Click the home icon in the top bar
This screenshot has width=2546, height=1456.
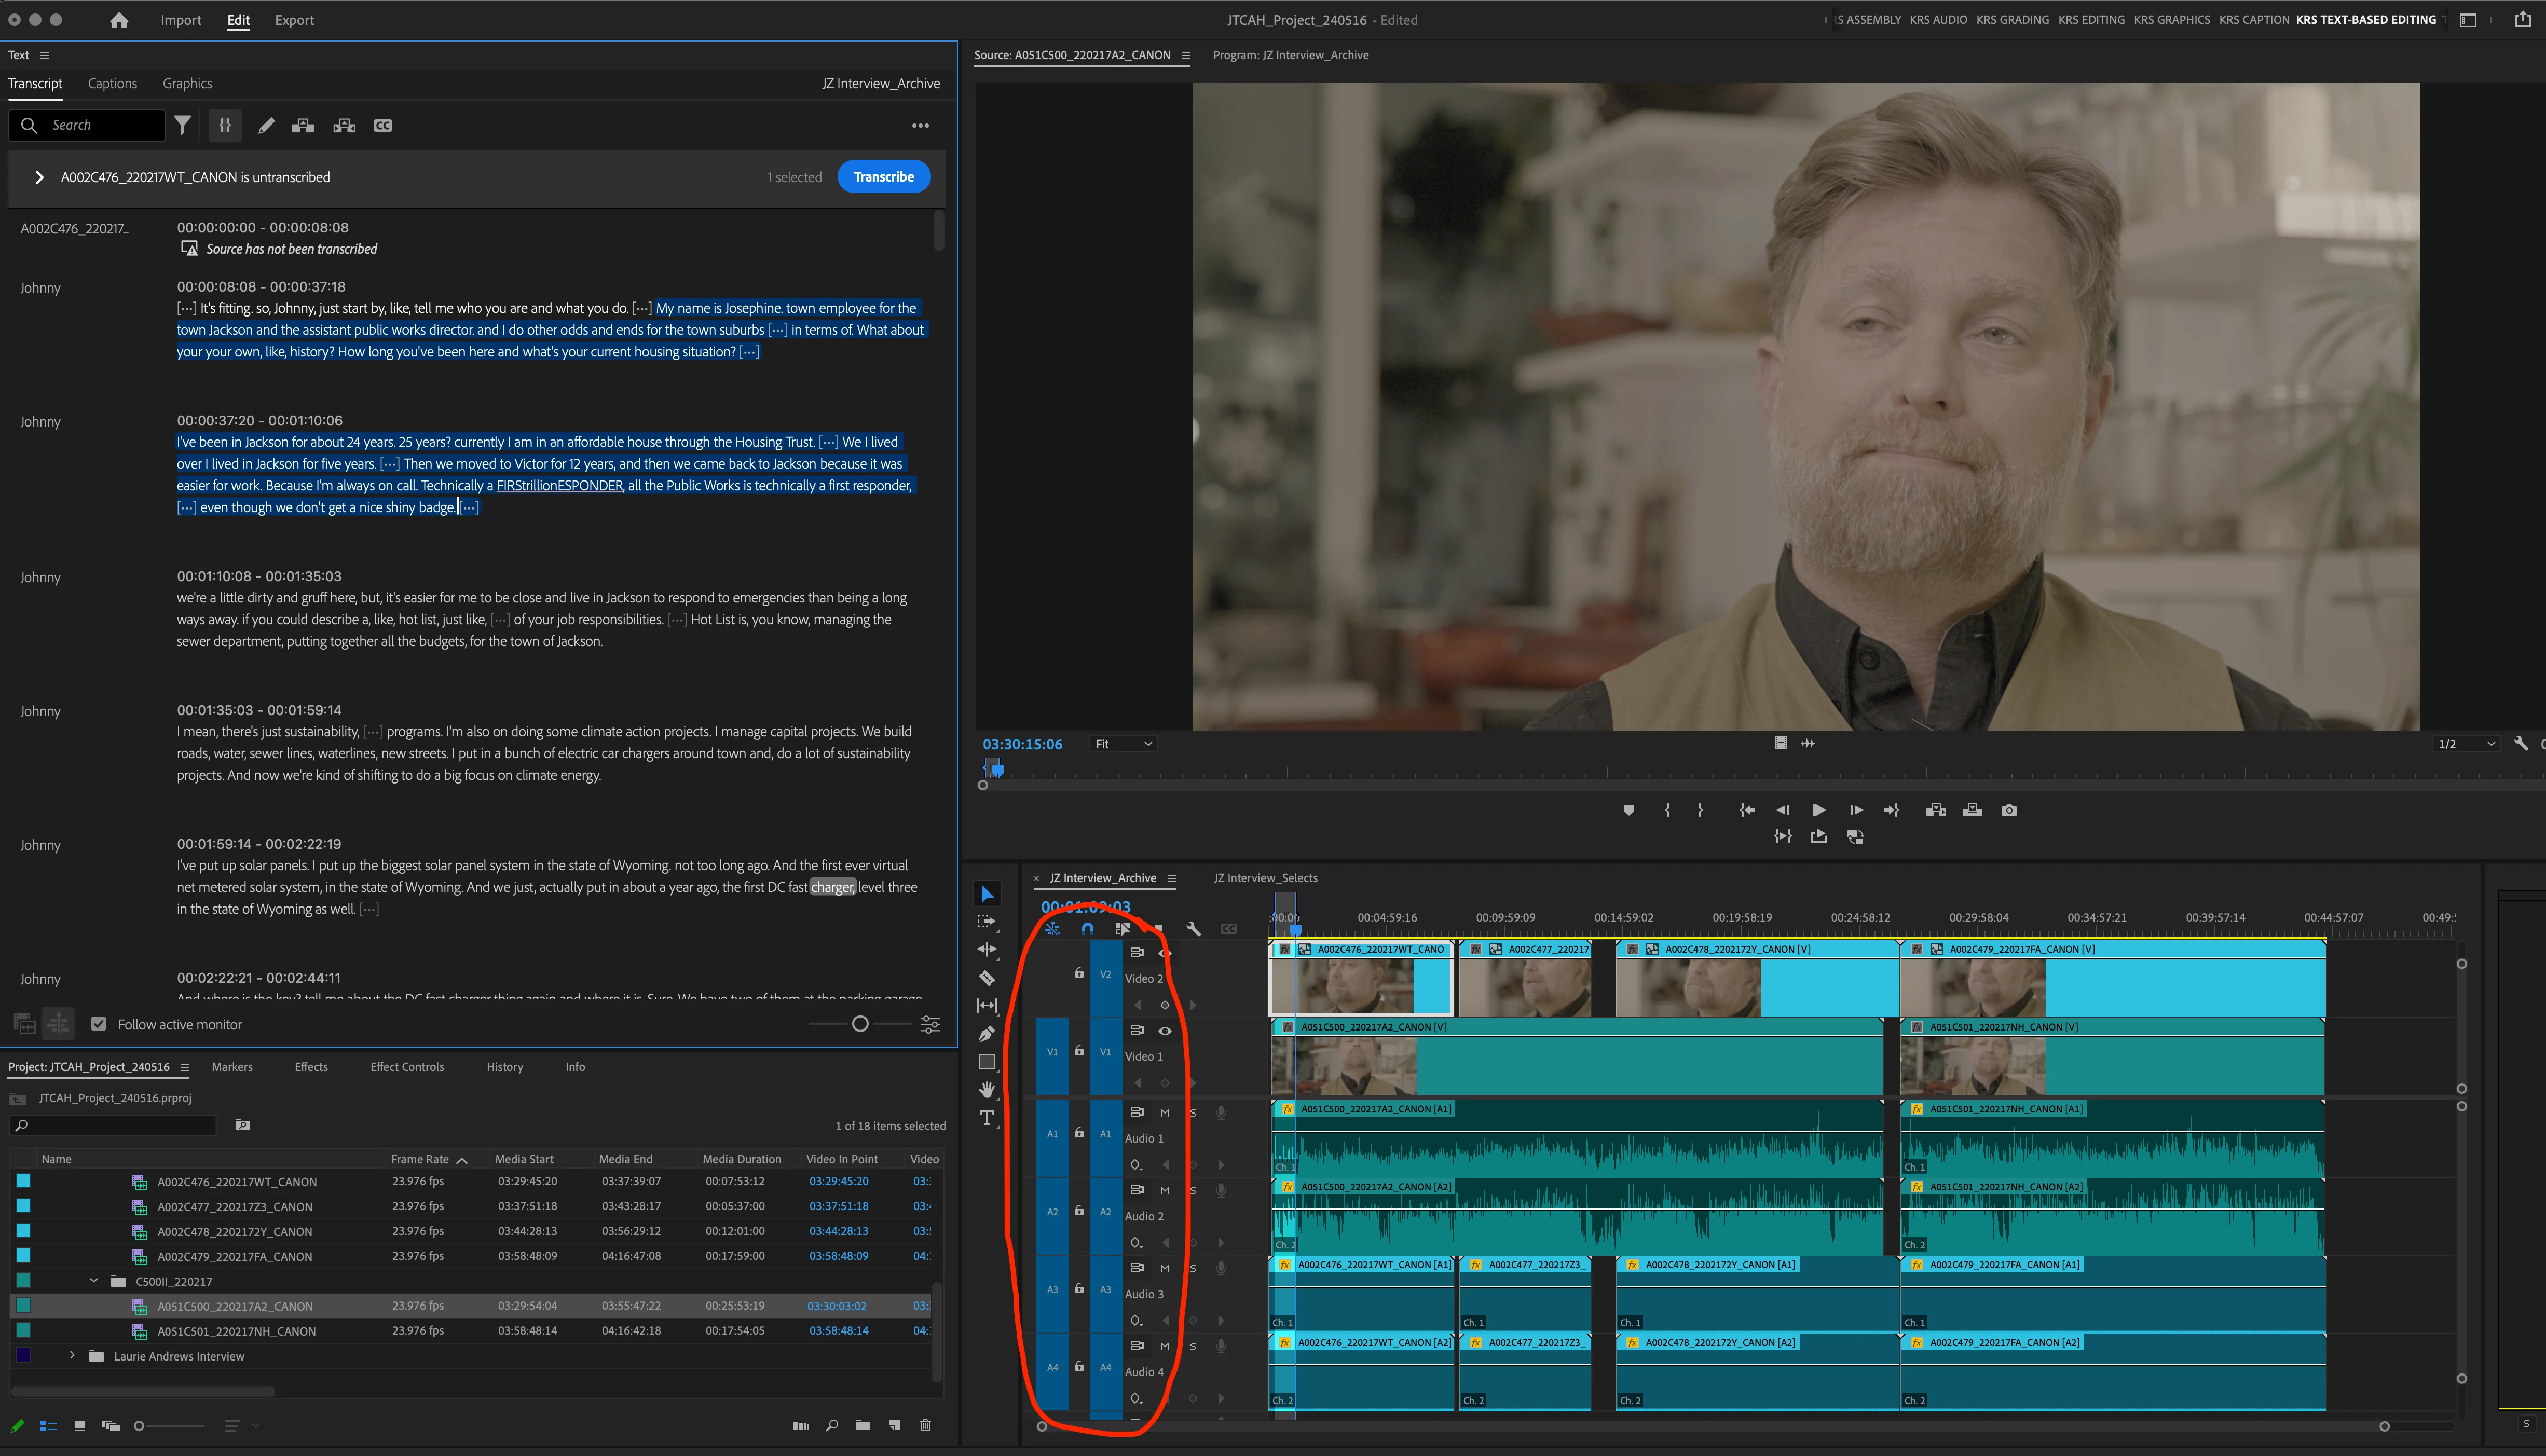[x=119, y=20]
